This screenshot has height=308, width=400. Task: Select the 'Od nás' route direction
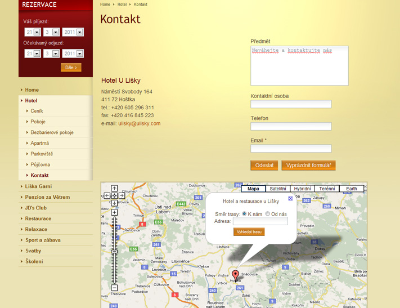(267, 214)
